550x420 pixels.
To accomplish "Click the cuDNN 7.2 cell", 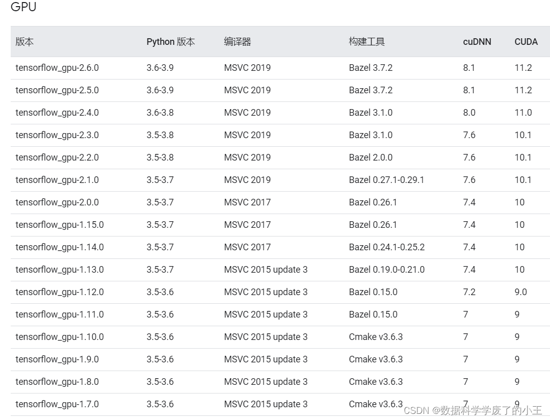I will 469,292.
